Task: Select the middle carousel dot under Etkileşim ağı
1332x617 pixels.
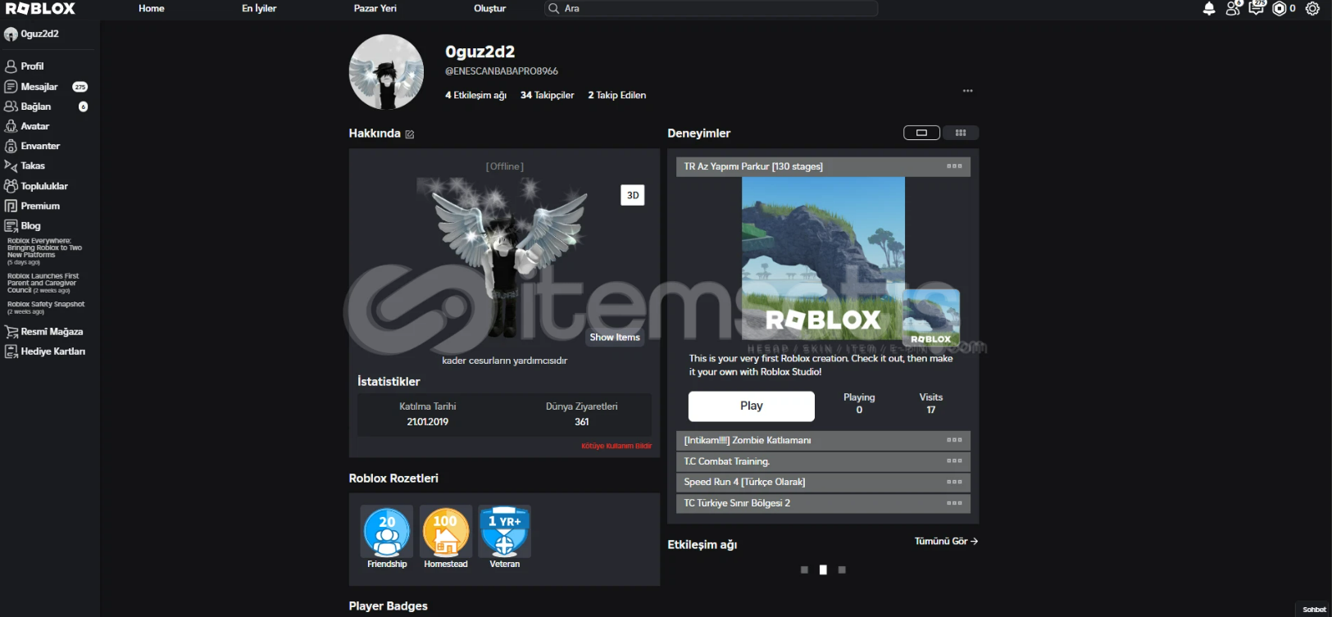Action: click(823, 569)
